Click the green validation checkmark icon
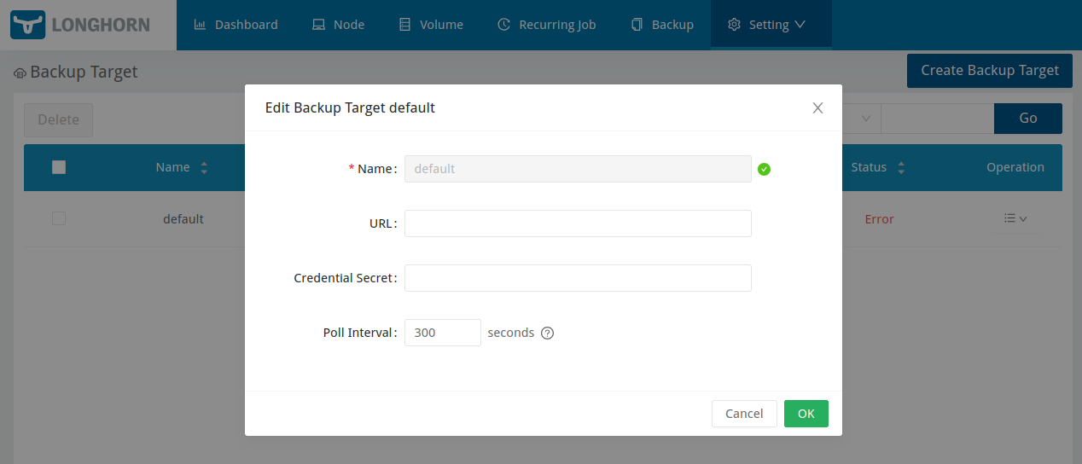1082x464 pixels. click(x=764, y=169)
